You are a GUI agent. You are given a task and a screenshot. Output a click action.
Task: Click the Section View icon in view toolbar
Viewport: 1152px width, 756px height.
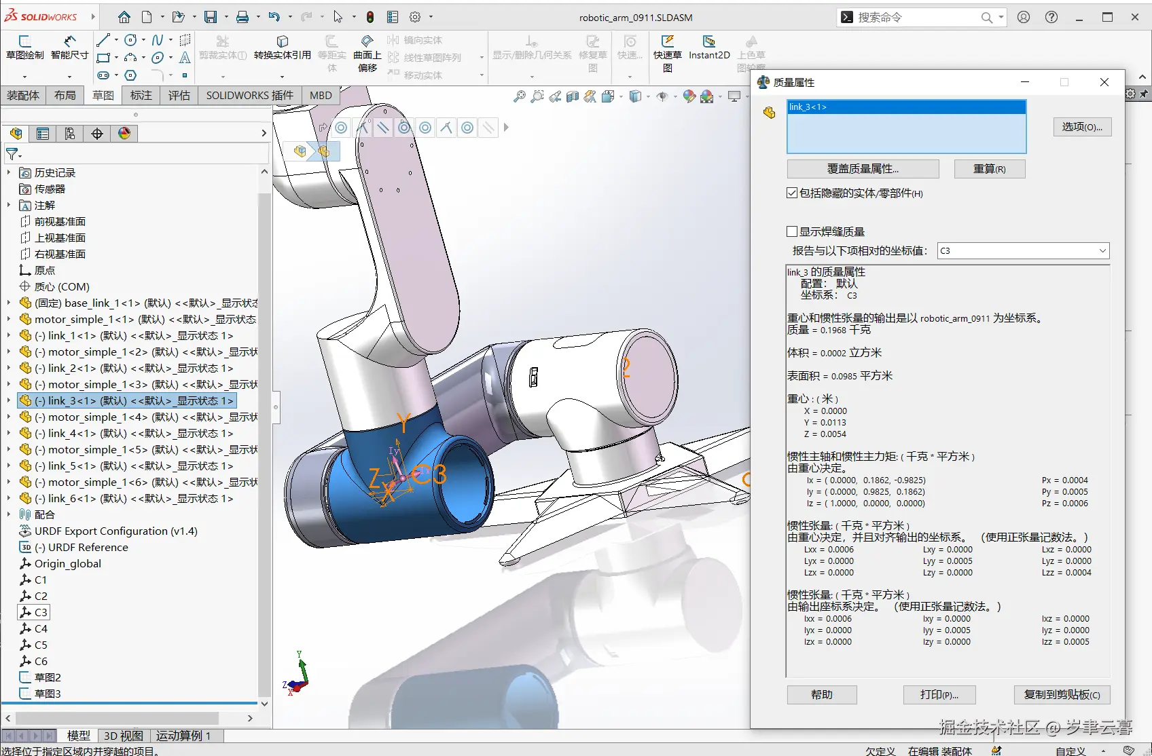(x=573, y=96)
